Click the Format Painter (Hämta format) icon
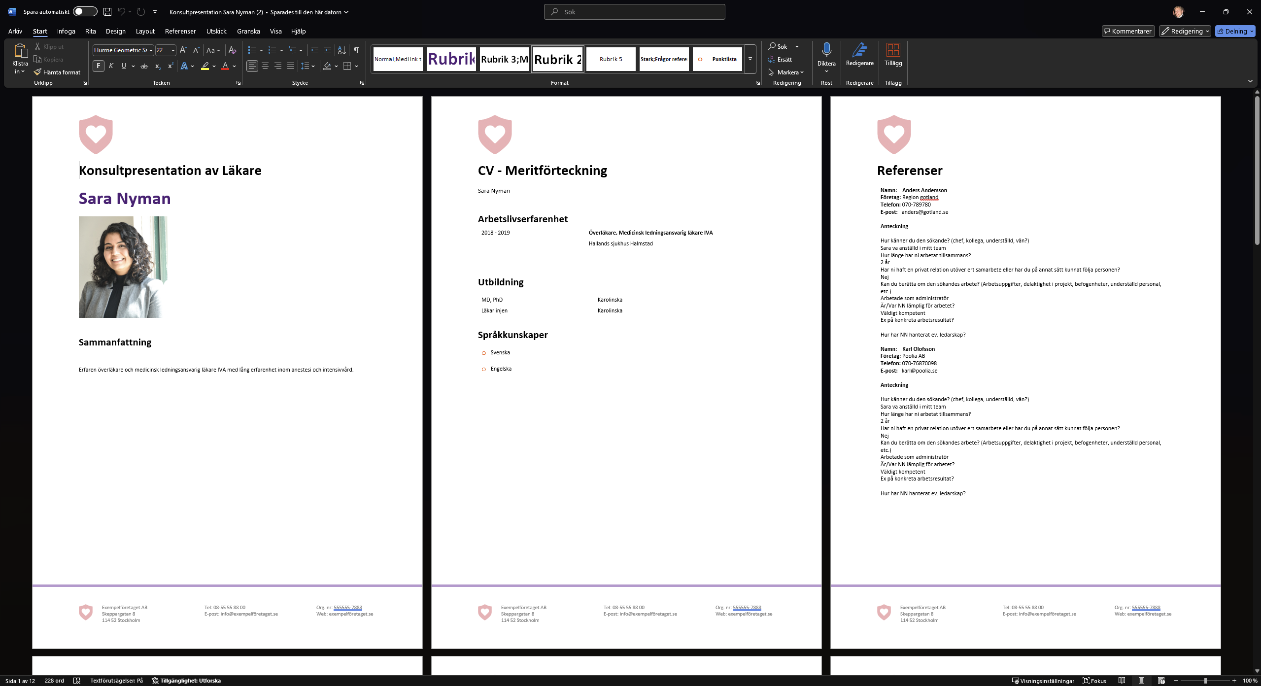 (x=38, y=72)
